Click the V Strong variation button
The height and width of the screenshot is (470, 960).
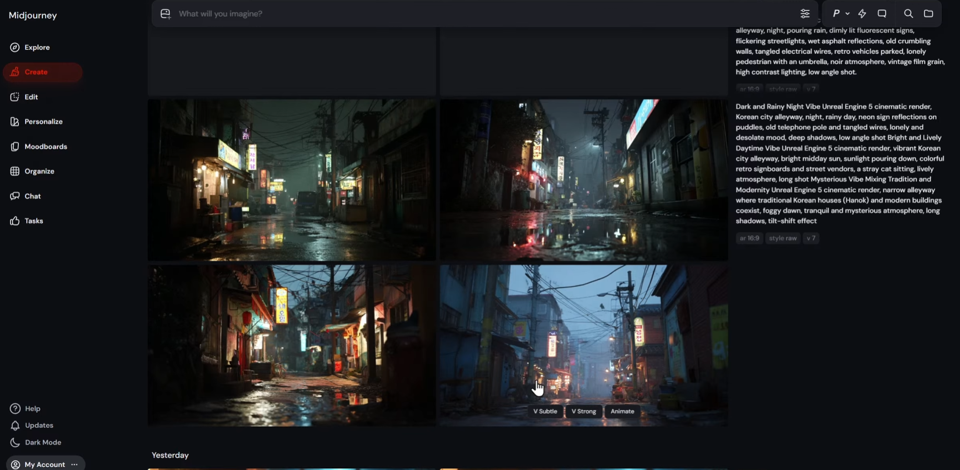583,412
